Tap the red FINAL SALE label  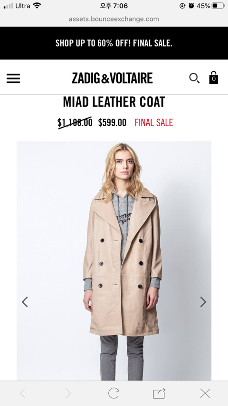coord(154,122)
